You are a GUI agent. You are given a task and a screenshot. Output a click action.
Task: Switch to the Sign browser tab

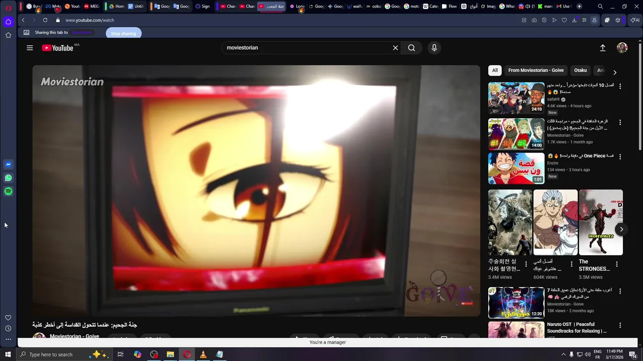[x=202, y=7]
